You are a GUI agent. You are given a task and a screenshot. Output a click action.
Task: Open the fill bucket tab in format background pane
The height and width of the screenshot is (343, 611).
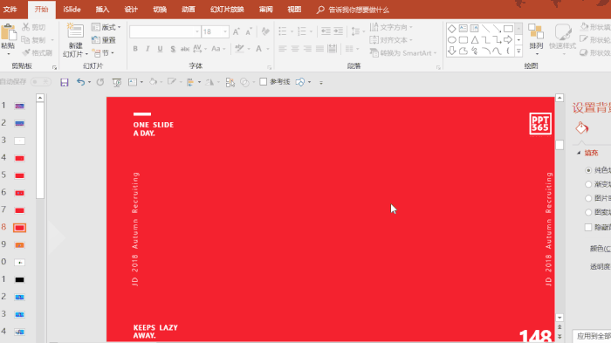coord(582,127)
